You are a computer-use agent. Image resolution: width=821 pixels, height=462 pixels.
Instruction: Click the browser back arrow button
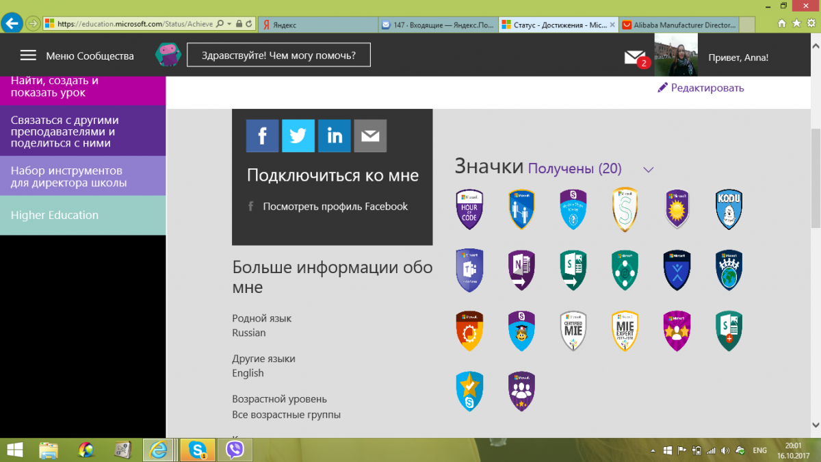coord(10,23)
